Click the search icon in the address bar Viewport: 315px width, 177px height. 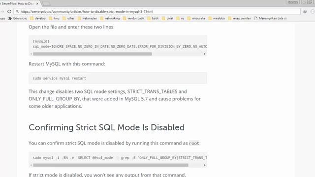[x=17, y=12]
